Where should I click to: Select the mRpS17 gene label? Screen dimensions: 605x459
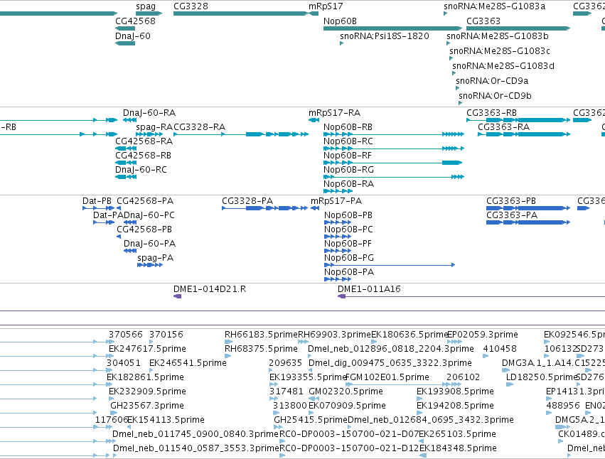click(326, 6)
